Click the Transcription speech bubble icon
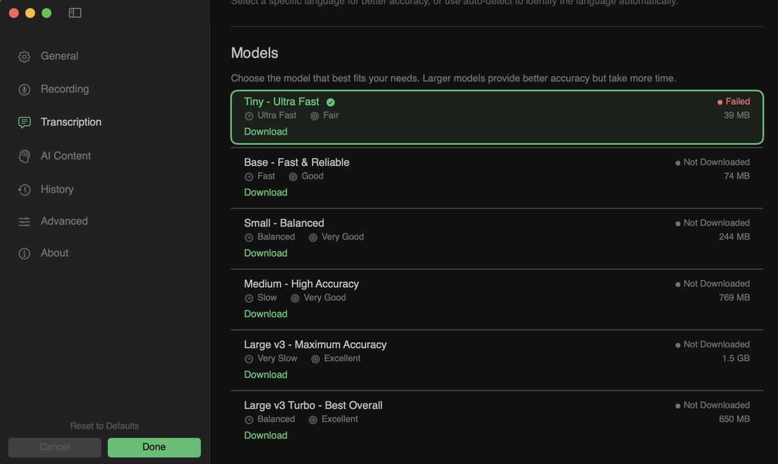The width and height of the screenshot is (778, 464). pyautogui.click(x=25, y=122)
